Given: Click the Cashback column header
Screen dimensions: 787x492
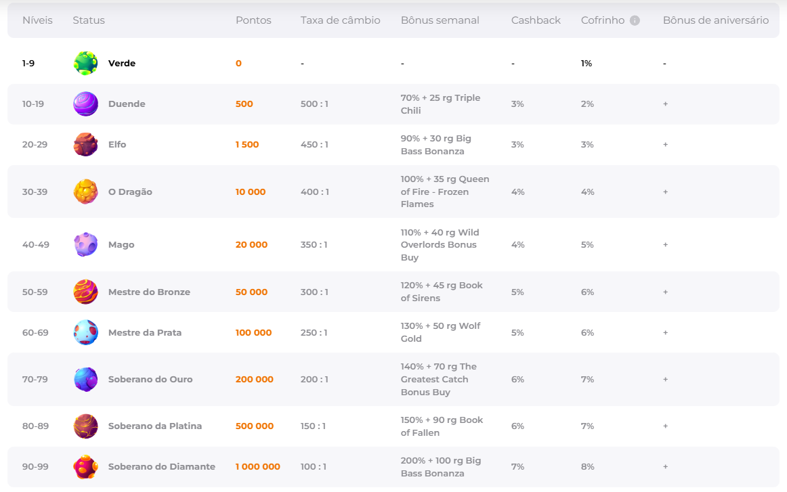Looking at the screenshot, I should [x=536, y=20].
